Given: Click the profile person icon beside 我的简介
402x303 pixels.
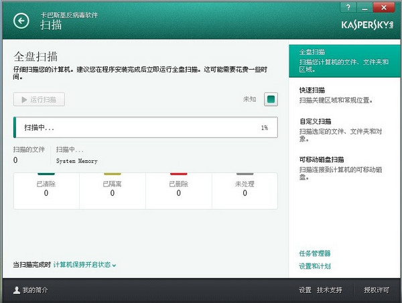Looking at the screenshot, I should (16, 290).
